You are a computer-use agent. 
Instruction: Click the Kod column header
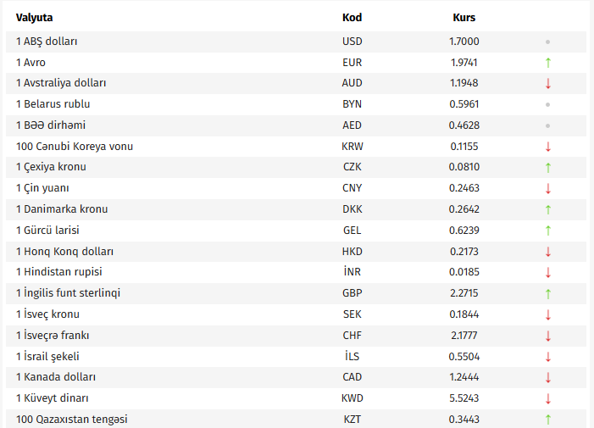(352, 17)
